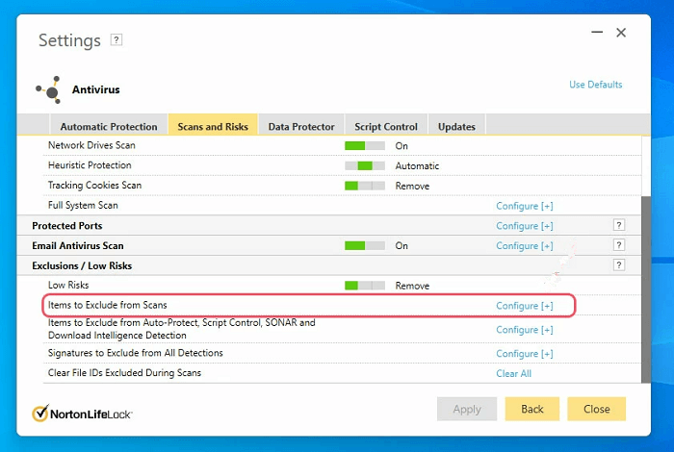
Task: Click the Heuristic Protection label
Action: (x=90, y=165)
